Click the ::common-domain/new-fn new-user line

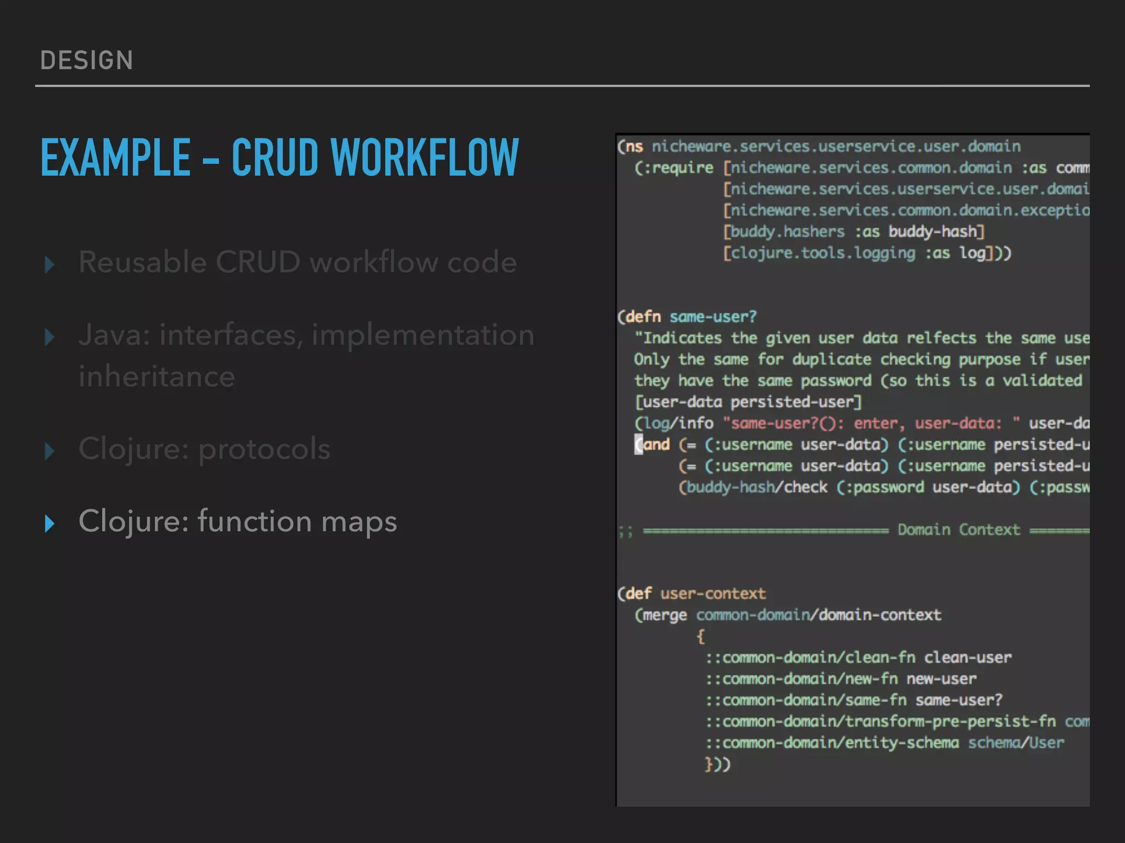pos(841,679)
